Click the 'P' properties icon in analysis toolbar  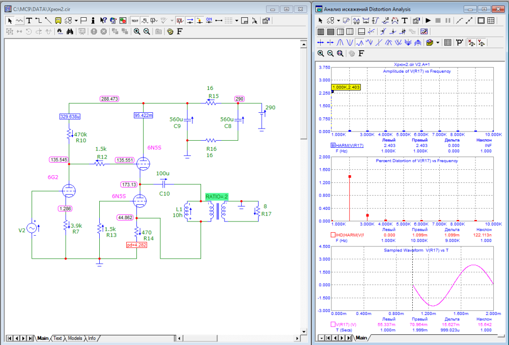pyautogui.click(x=460, y=43)
